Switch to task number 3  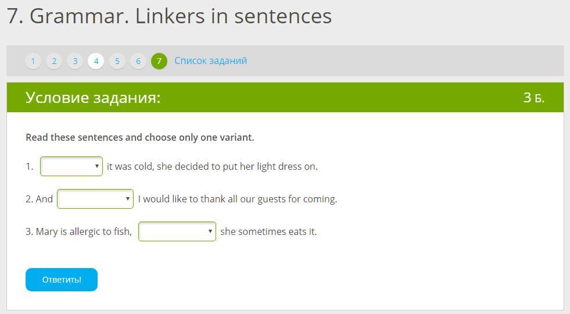coord(75,61)
